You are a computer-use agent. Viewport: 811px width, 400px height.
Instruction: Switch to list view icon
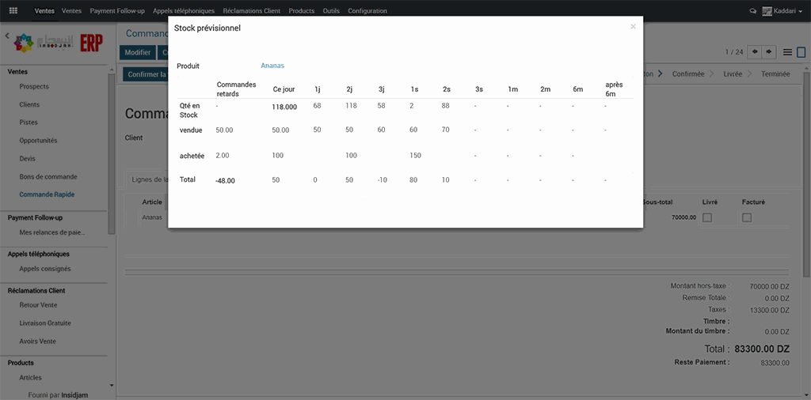(x=787, y=52)
